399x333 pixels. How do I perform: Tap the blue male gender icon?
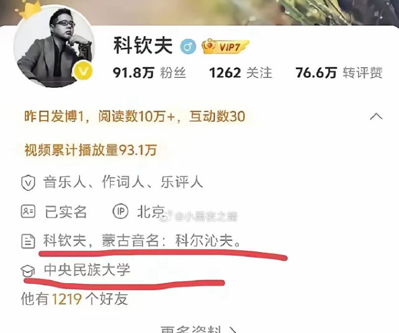click(189, 47)
